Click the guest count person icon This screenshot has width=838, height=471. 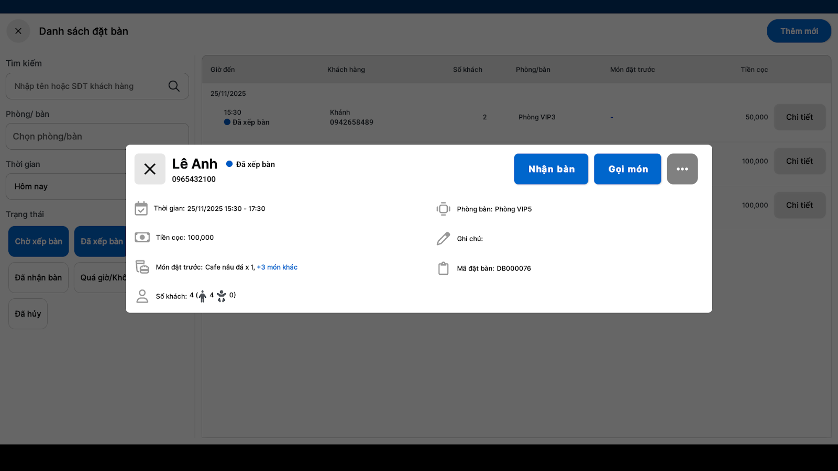coord(142,296)
